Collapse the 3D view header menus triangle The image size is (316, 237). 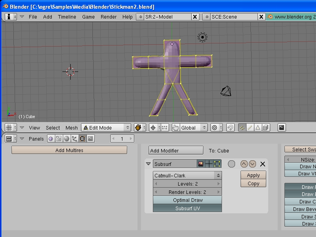coord(22,128)
